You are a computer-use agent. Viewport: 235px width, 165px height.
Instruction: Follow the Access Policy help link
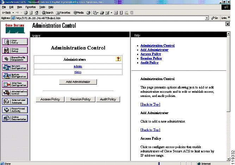(151, 54)
